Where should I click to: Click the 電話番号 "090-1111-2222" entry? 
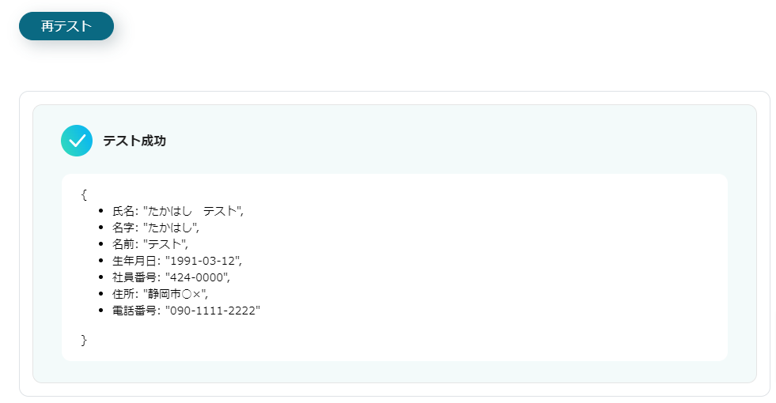coord(212,311)
